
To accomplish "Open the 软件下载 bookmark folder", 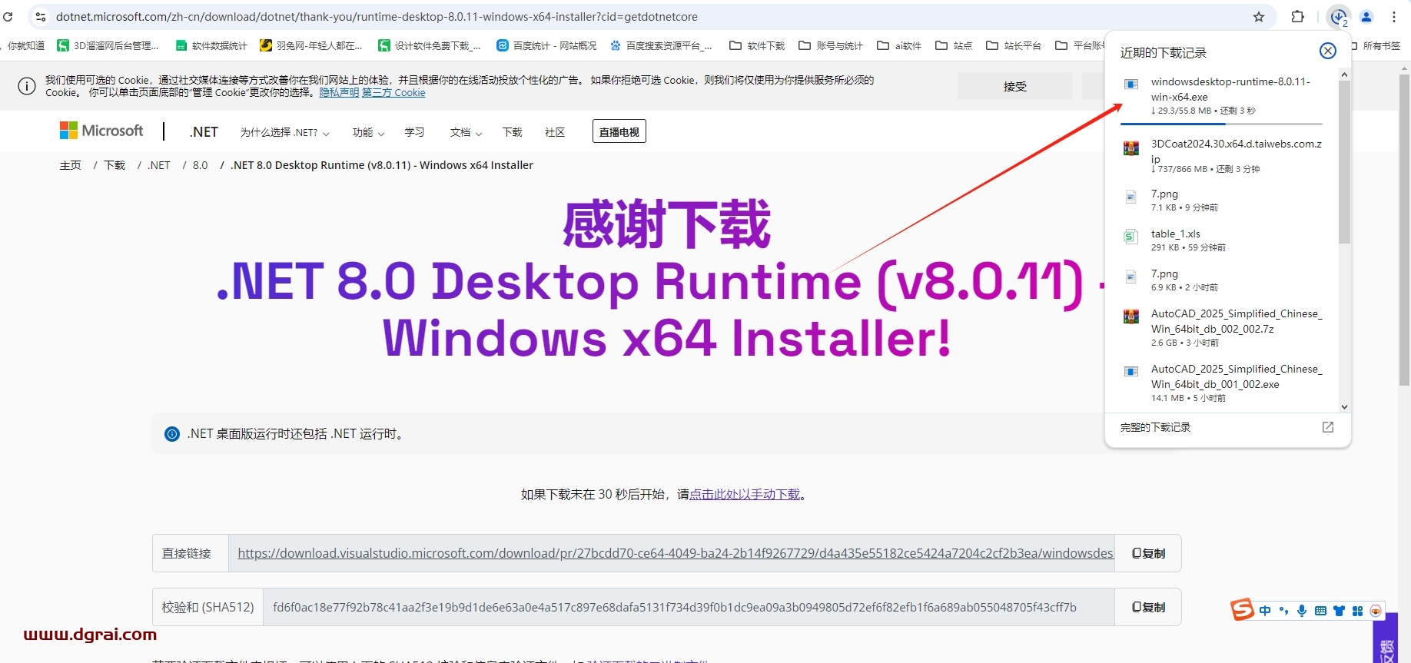I will pyautogui.click(x=757, y=45).
